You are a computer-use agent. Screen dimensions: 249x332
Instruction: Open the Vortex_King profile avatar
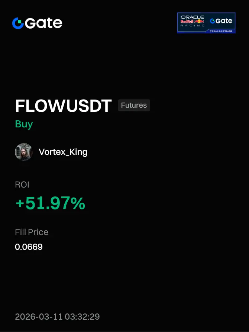click(24, 152)
